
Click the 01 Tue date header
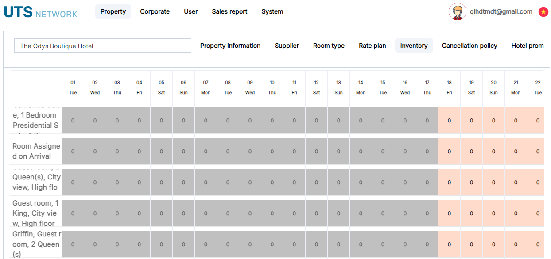click(x=73, y=88)
